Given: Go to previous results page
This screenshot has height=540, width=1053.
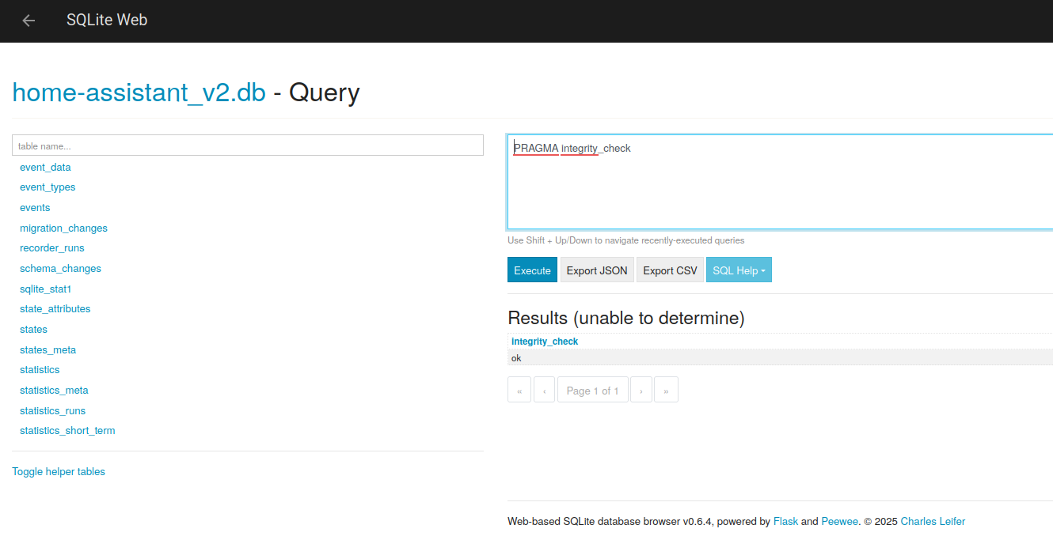Looking at the screenshot, I should pyautogui.click(x=544, y=390).
